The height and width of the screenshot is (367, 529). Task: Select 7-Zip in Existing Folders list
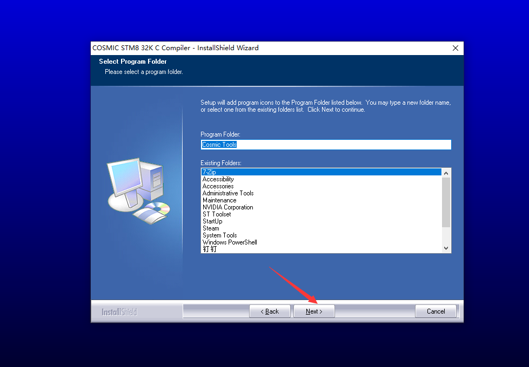point(321,172)
